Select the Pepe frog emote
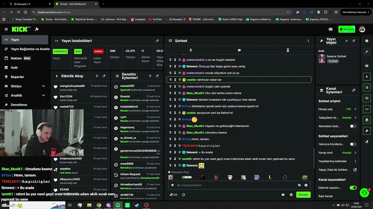This screenshot has height=209, width=373. point(305,177)
